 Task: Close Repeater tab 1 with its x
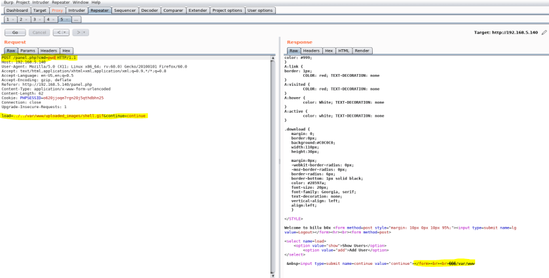click(x=12, y=20)
